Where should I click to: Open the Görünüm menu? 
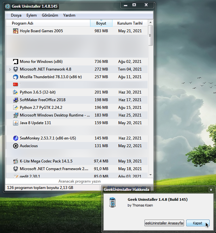[50, 15]
